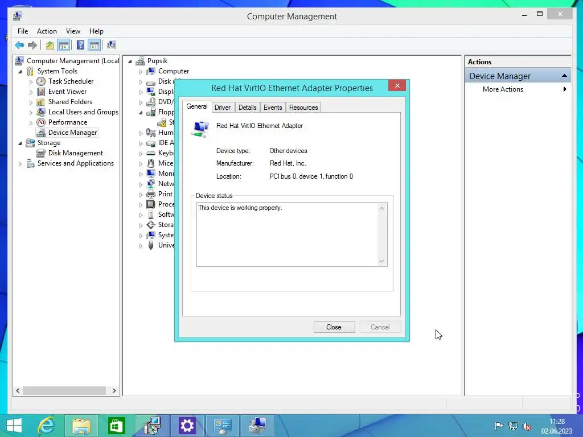Expand the Network adapters category arrow
583x437 pixels.
(141, 184)
